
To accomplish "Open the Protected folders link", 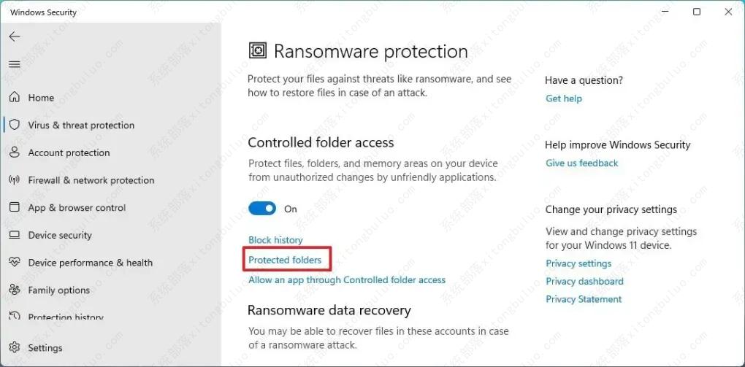I will [285, 260].
